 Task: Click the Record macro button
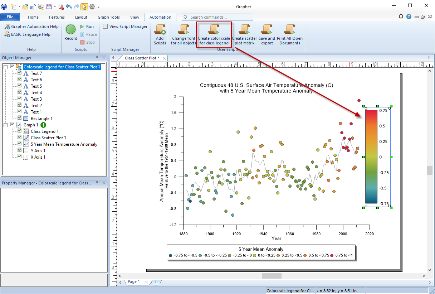(x=70, y=30)
